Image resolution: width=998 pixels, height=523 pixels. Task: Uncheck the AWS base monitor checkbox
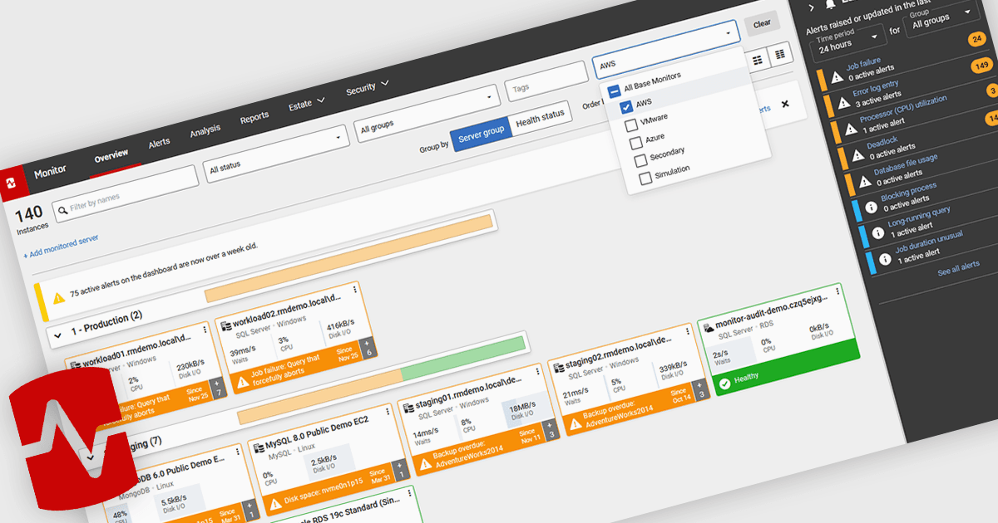point(626,108)
